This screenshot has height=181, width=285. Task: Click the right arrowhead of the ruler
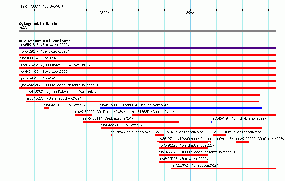tap(275, 10)
